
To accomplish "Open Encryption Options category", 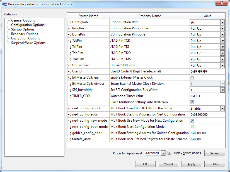I will coord(26,38).
